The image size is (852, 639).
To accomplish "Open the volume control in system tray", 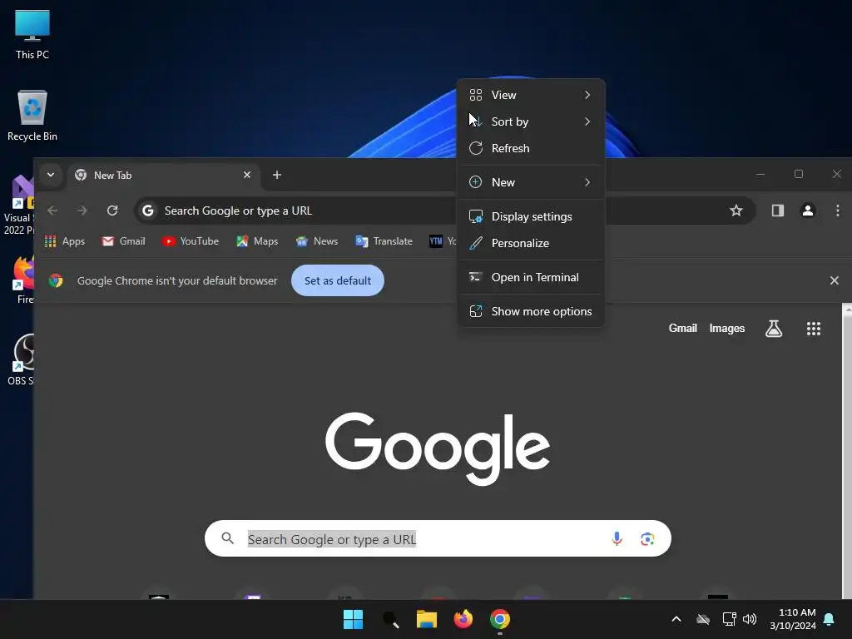I will tap(750, 619).
